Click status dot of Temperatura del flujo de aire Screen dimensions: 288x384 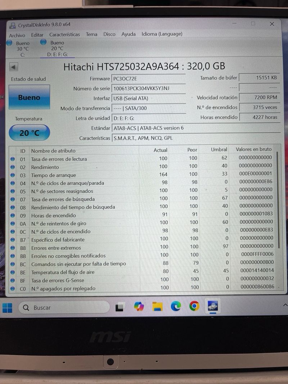point(13,272)
